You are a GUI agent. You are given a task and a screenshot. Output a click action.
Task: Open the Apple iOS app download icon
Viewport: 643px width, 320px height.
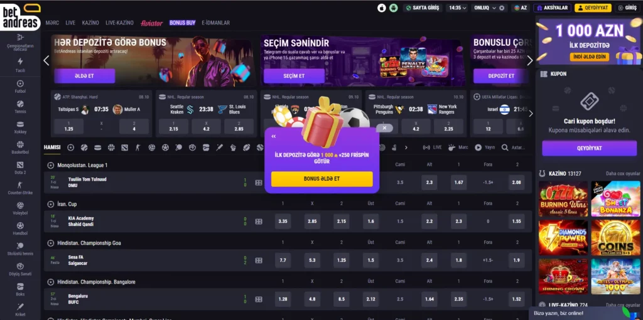pos(381,8)
